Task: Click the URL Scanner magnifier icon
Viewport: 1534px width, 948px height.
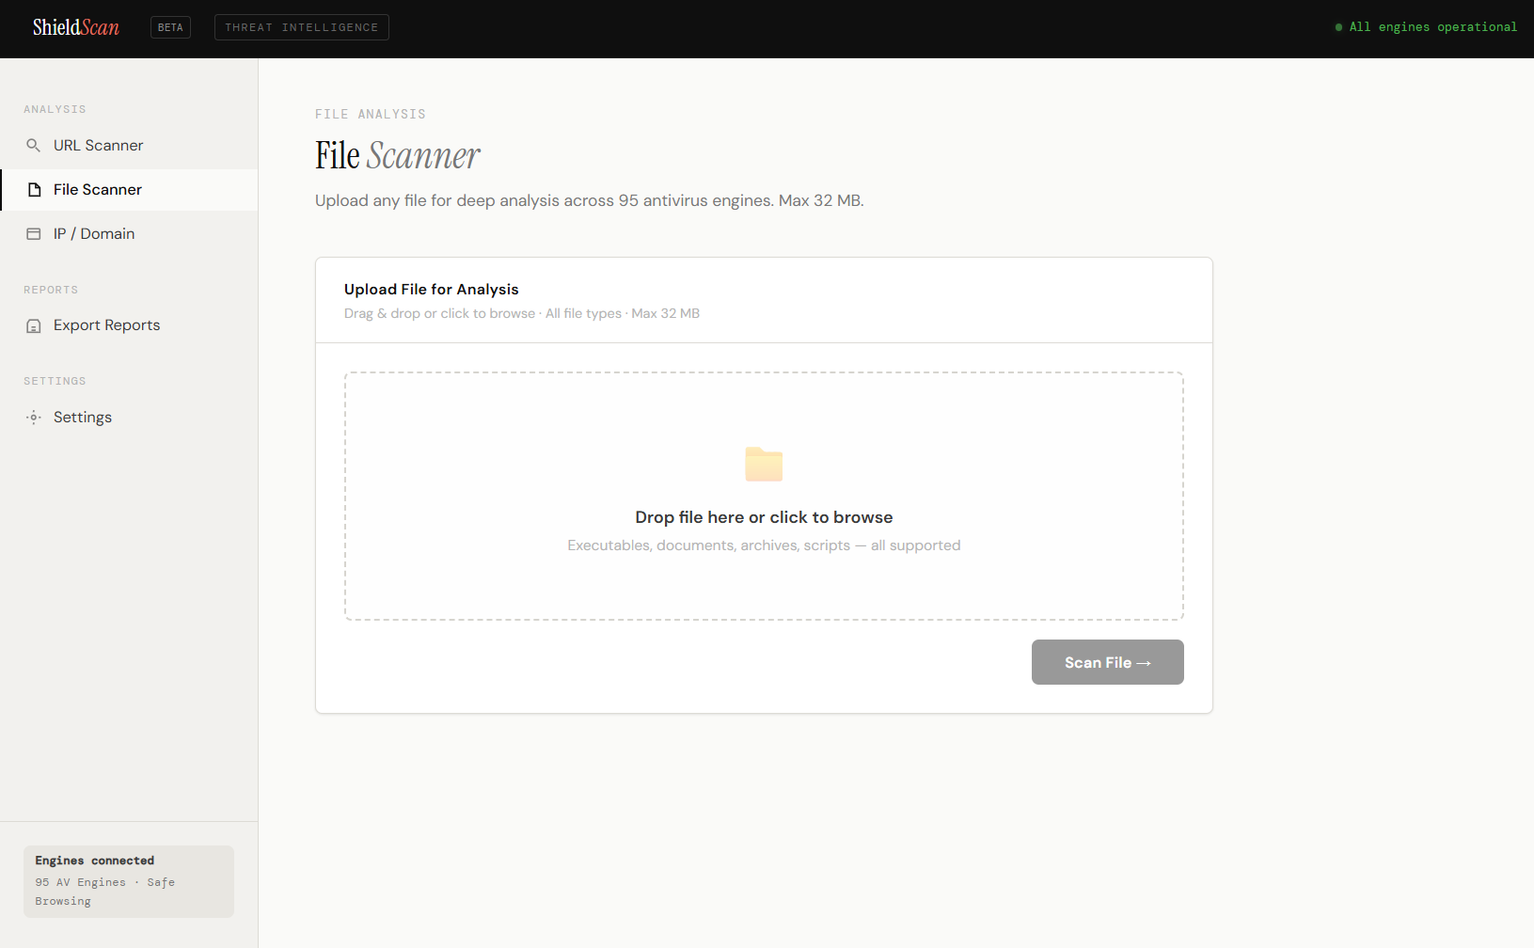Action: [34, 145]
